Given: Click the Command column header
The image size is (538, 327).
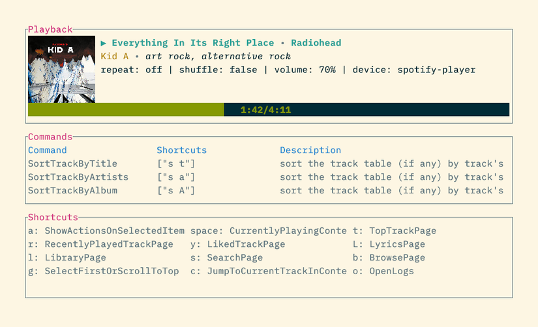Looking at the screenshot, I should (x=48, y=150).
